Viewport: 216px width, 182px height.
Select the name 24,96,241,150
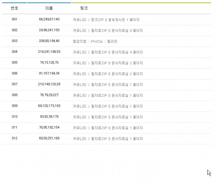tap(49, 30)
